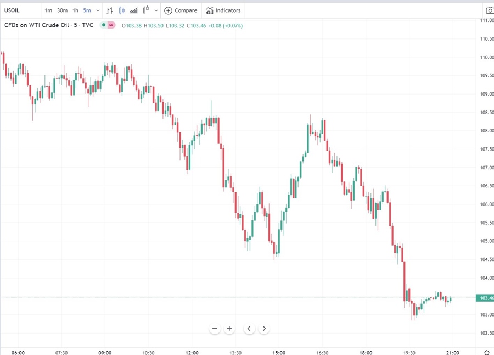
Task: Zoom out the chart with minus button
Action: (x=215, y=329)
